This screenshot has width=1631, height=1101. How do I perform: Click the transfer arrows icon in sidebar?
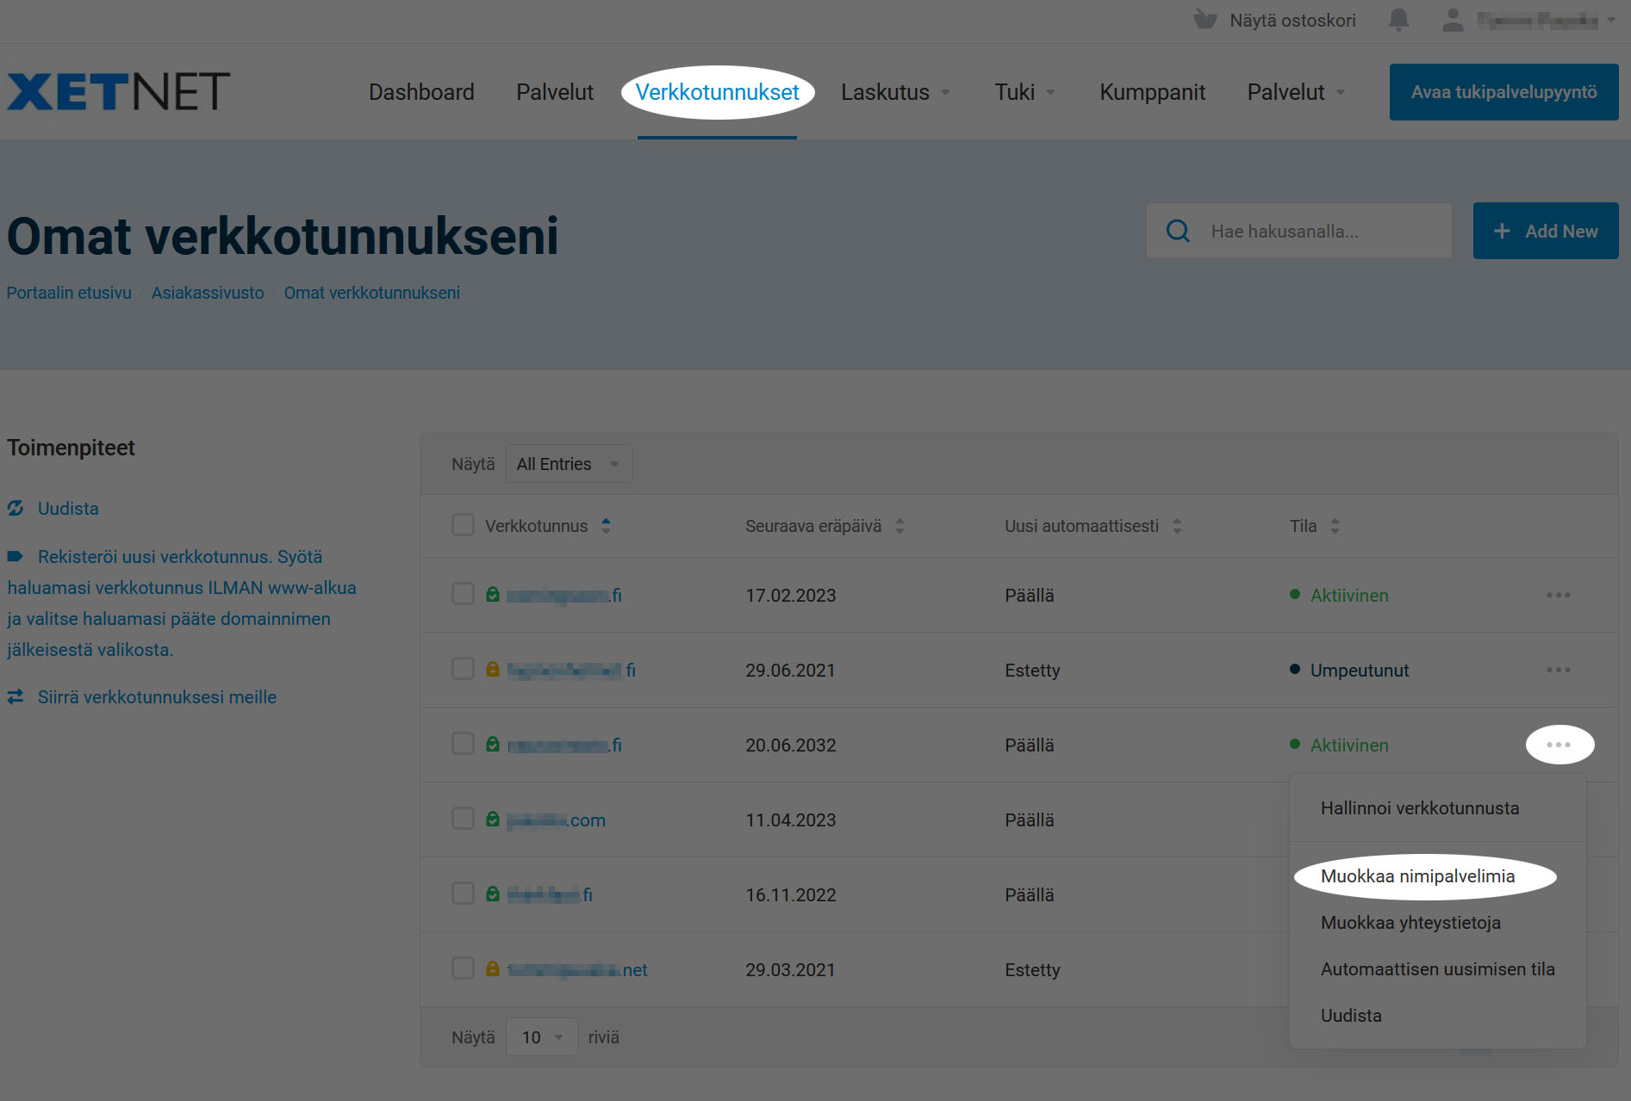tap(16, 697)
